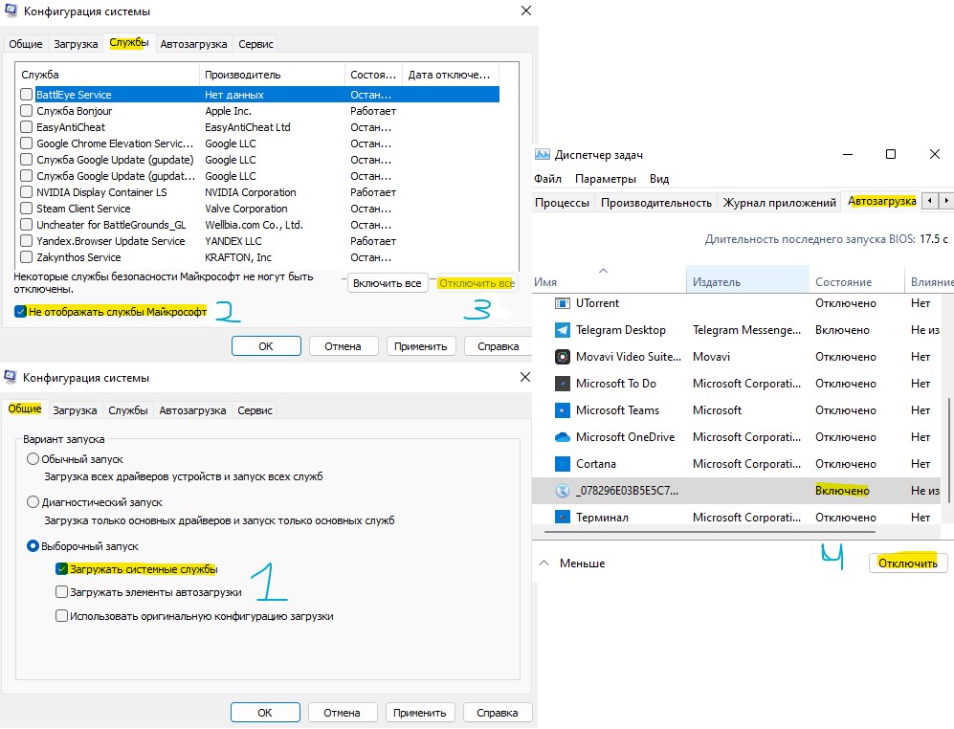Open the Файл menu in Диспетчер задач
This screenshot has height=729, width=954.
(x=547, y=179)
